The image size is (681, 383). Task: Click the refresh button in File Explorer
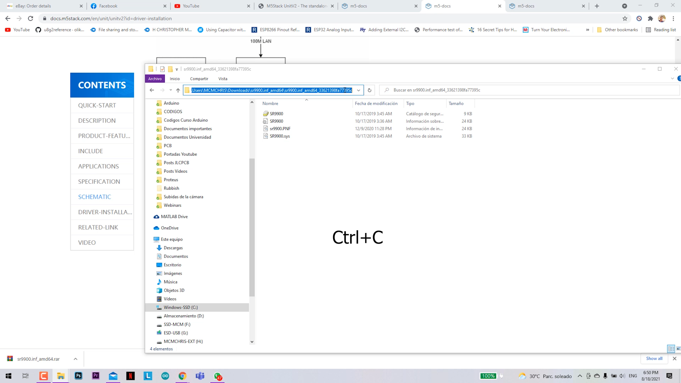(370, 90)
